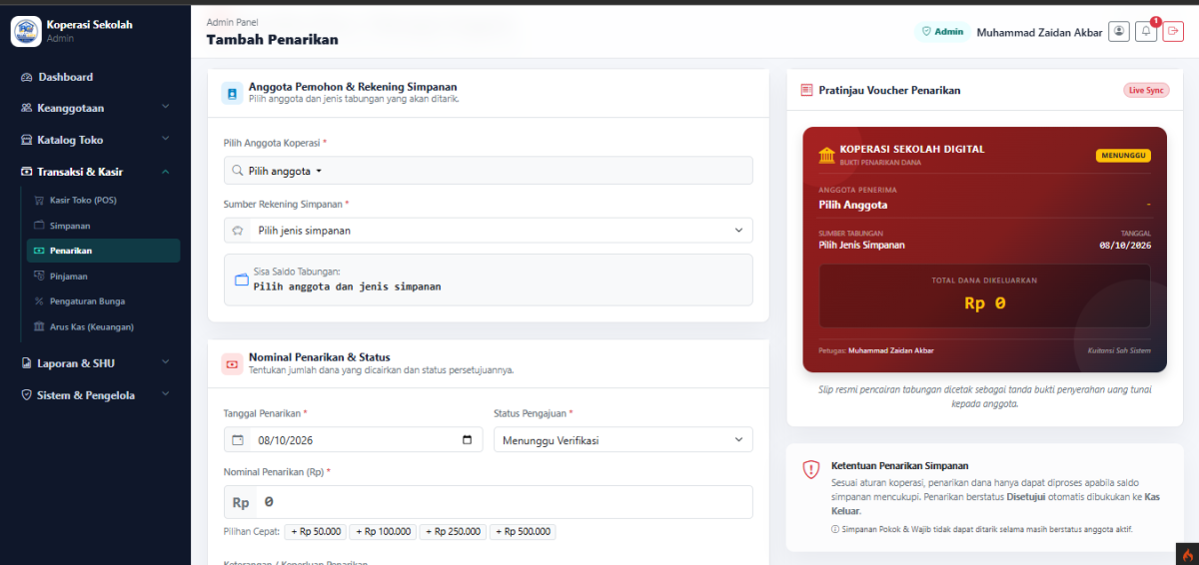Click the Rp 0 total on voucher
Screen dimensions: 1199x565
pyautogui.click(x=984, y=303)
